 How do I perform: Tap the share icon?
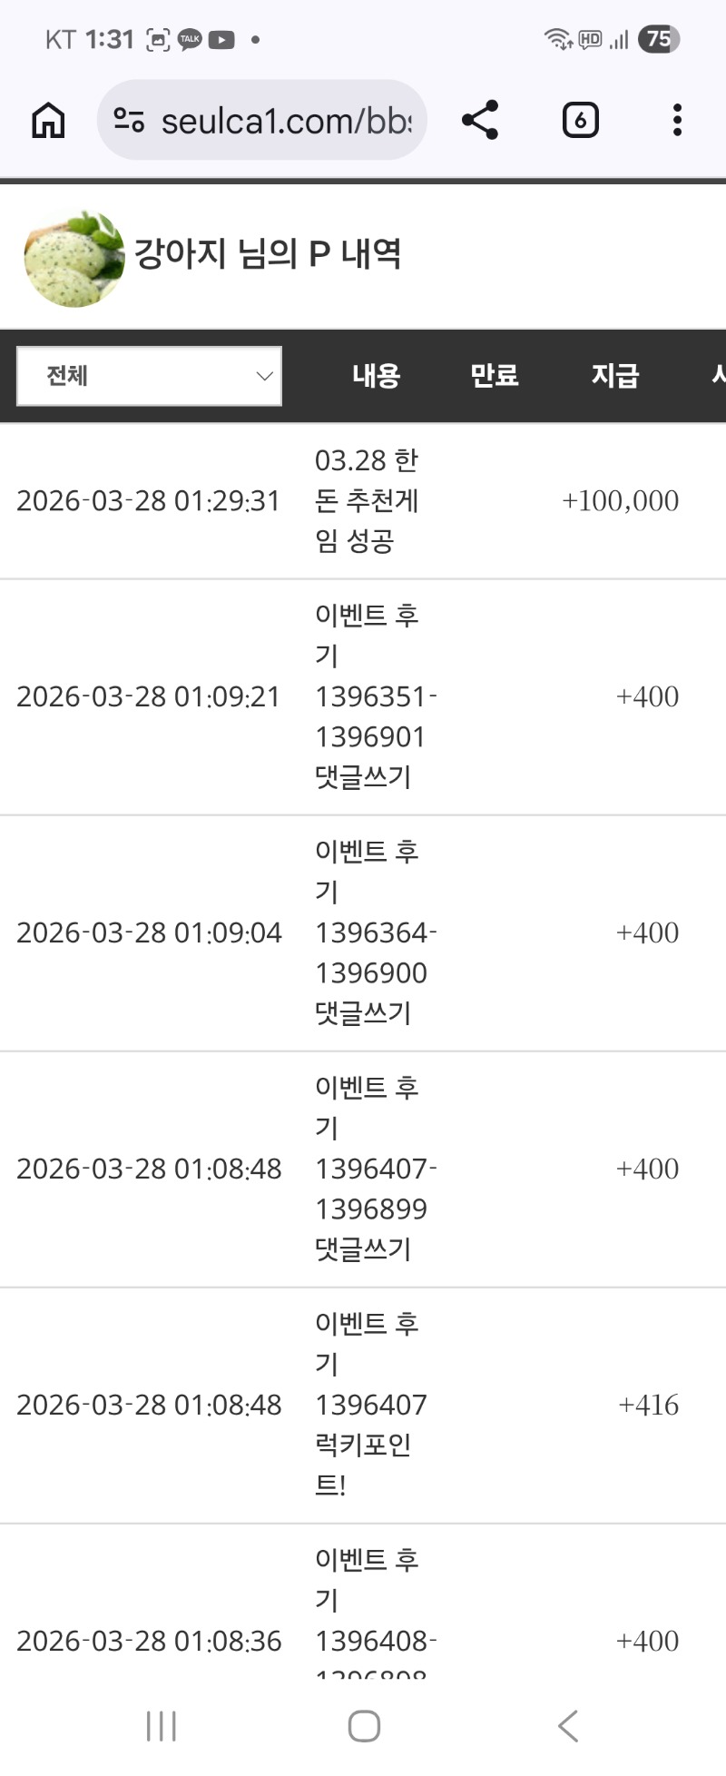tap(480, 120)
